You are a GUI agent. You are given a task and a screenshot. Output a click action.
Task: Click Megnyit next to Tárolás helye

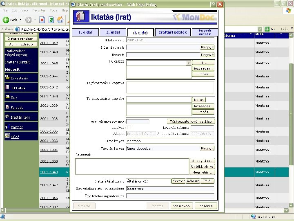click(x=207, y=148)
